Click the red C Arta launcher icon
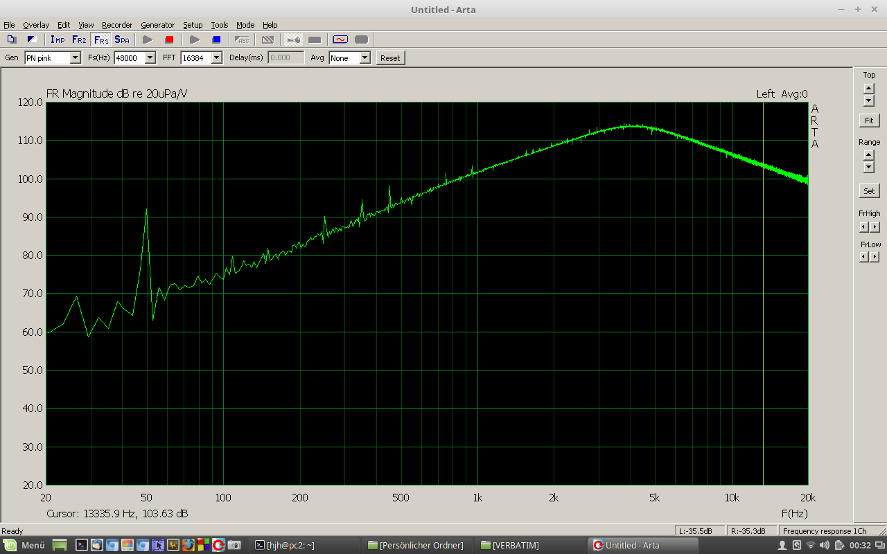This screenshot has width=887, height=554. (x=218, y=545)
